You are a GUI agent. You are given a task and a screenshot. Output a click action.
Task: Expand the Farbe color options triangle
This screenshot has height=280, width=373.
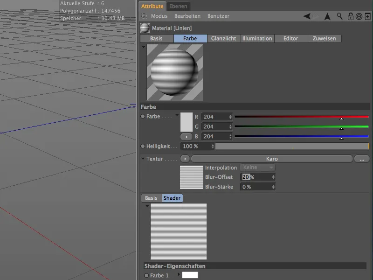click(x=177, y=115)
